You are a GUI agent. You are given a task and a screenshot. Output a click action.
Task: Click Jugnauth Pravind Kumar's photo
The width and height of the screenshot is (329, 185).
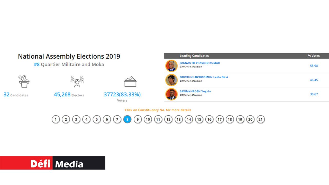(171, 66)
